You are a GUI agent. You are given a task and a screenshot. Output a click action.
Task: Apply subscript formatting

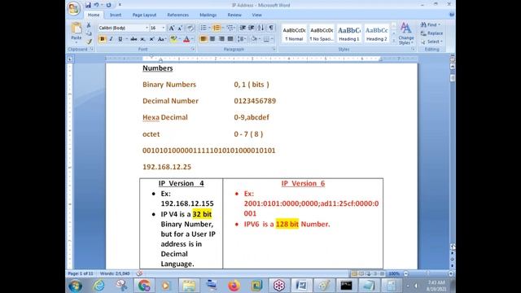pos(143,39)
